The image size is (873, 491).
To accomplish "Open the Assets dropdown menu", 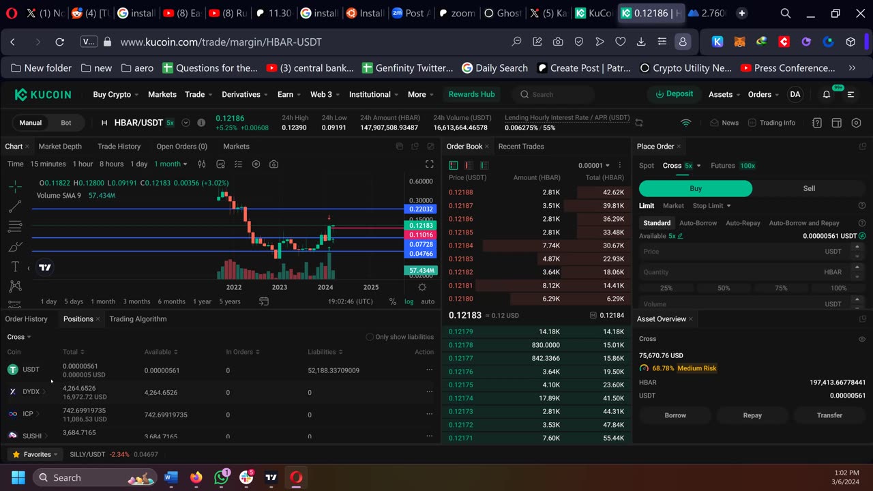I will [x=724, y=95].
